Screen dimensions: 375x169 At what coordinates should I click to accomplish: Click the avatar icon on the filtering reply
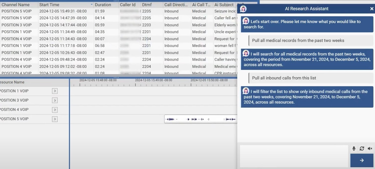245,91
